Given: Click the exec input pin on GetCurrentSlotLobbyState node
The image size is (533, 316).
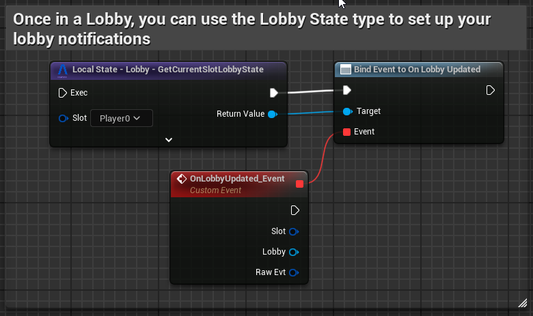Looking at the screenshot, I should (62, 92).
